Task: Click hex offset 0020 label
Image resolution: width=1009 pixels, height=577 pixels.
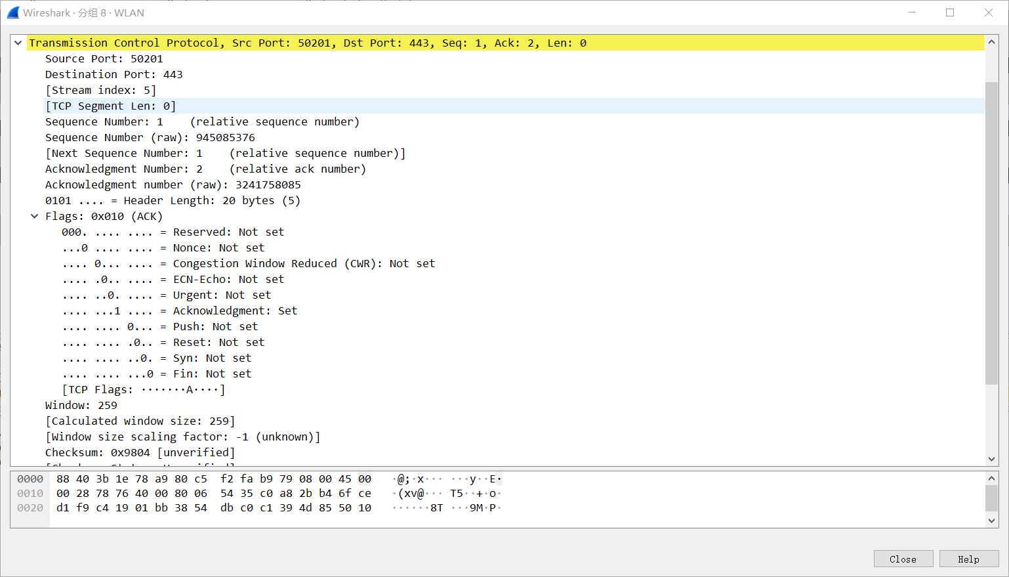Action: point(30,508)
